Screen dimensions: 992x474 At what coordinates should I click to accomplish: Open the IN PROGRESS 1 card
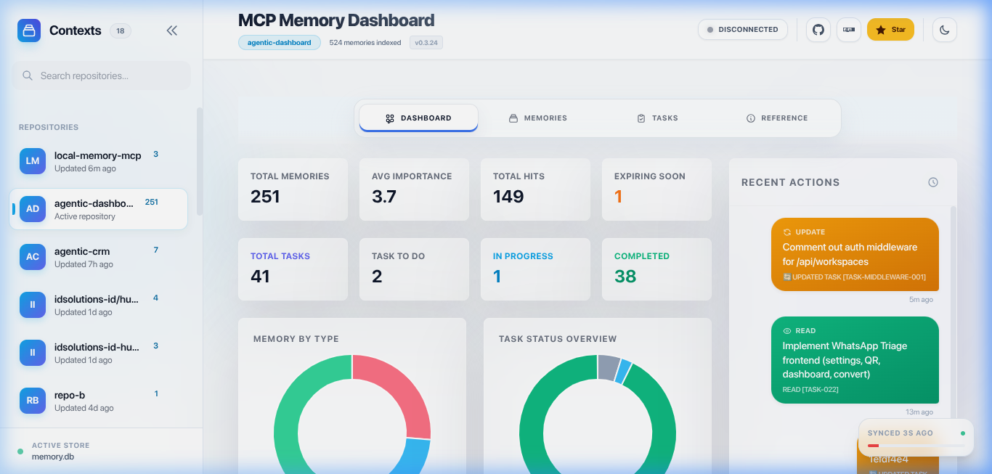click(x=535, y=269)
